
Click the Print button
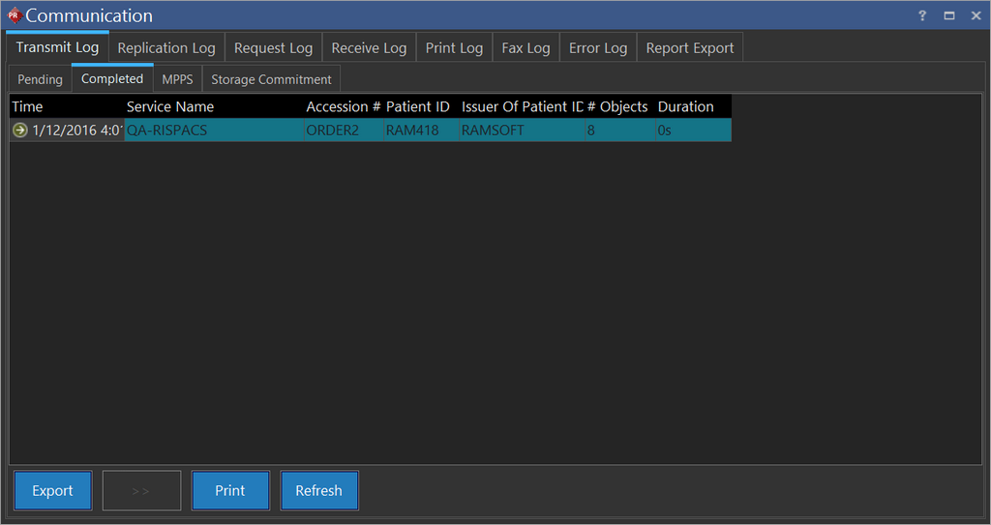point(230,490)
